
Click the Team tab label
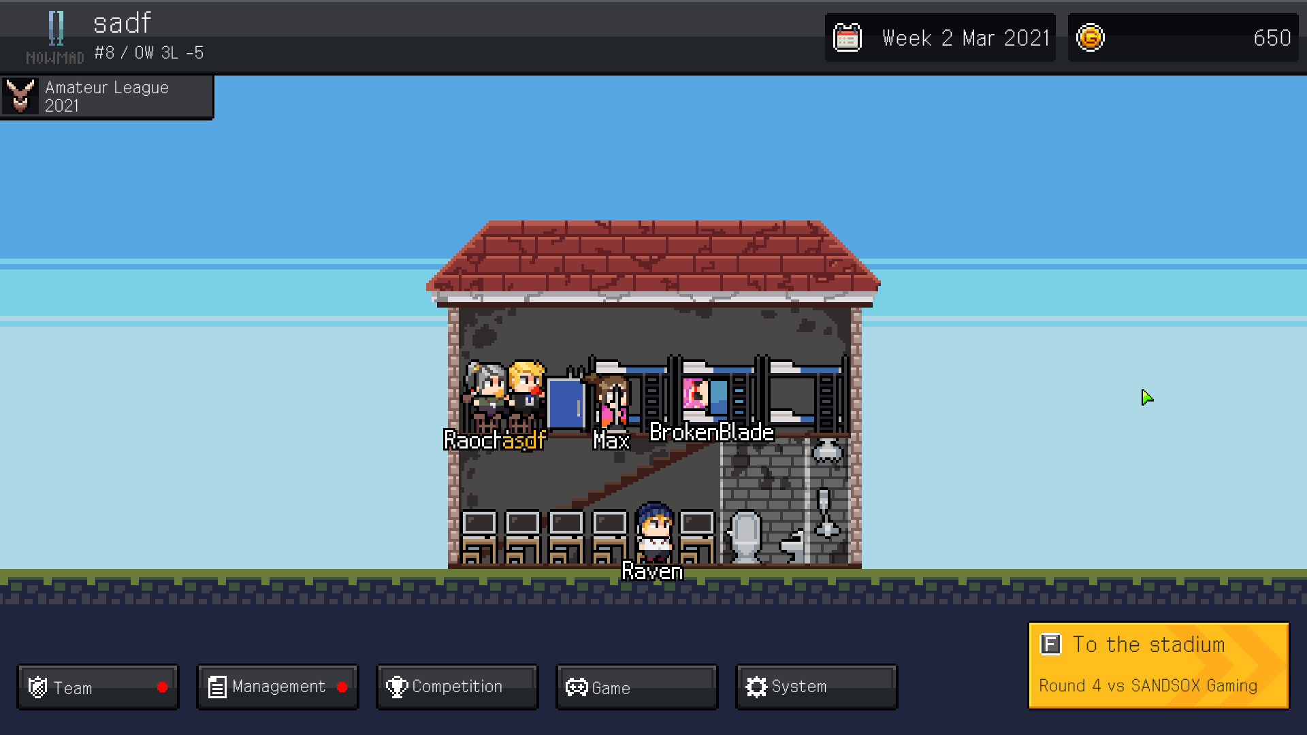coord(73,688)
